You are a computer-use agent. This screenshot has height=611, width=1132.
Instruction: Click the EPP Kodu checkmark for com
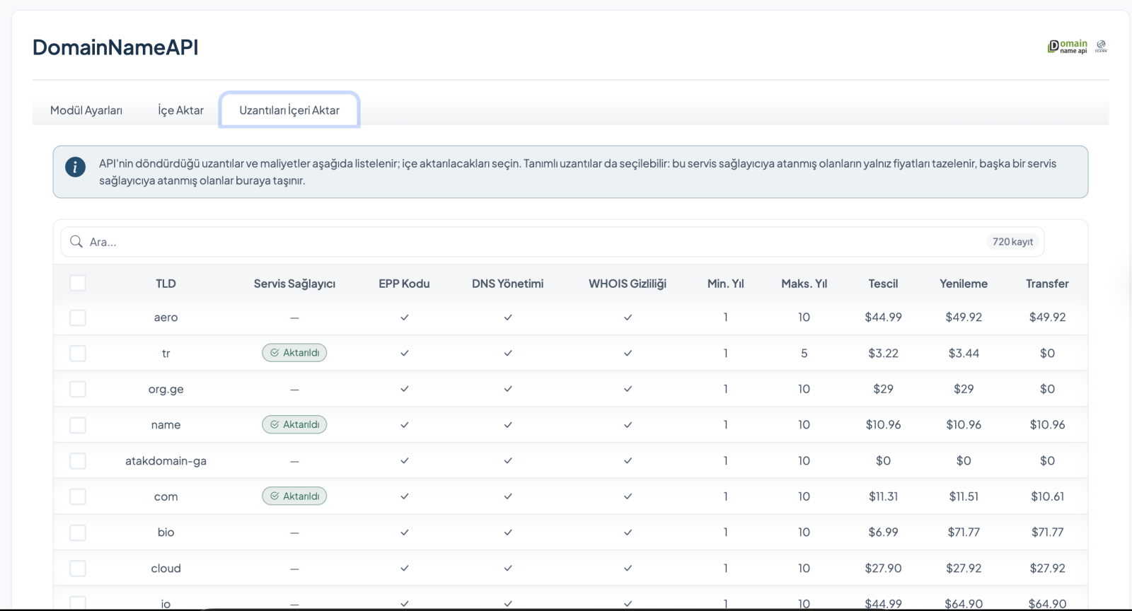pyautogui.click(x=405, y=496)
